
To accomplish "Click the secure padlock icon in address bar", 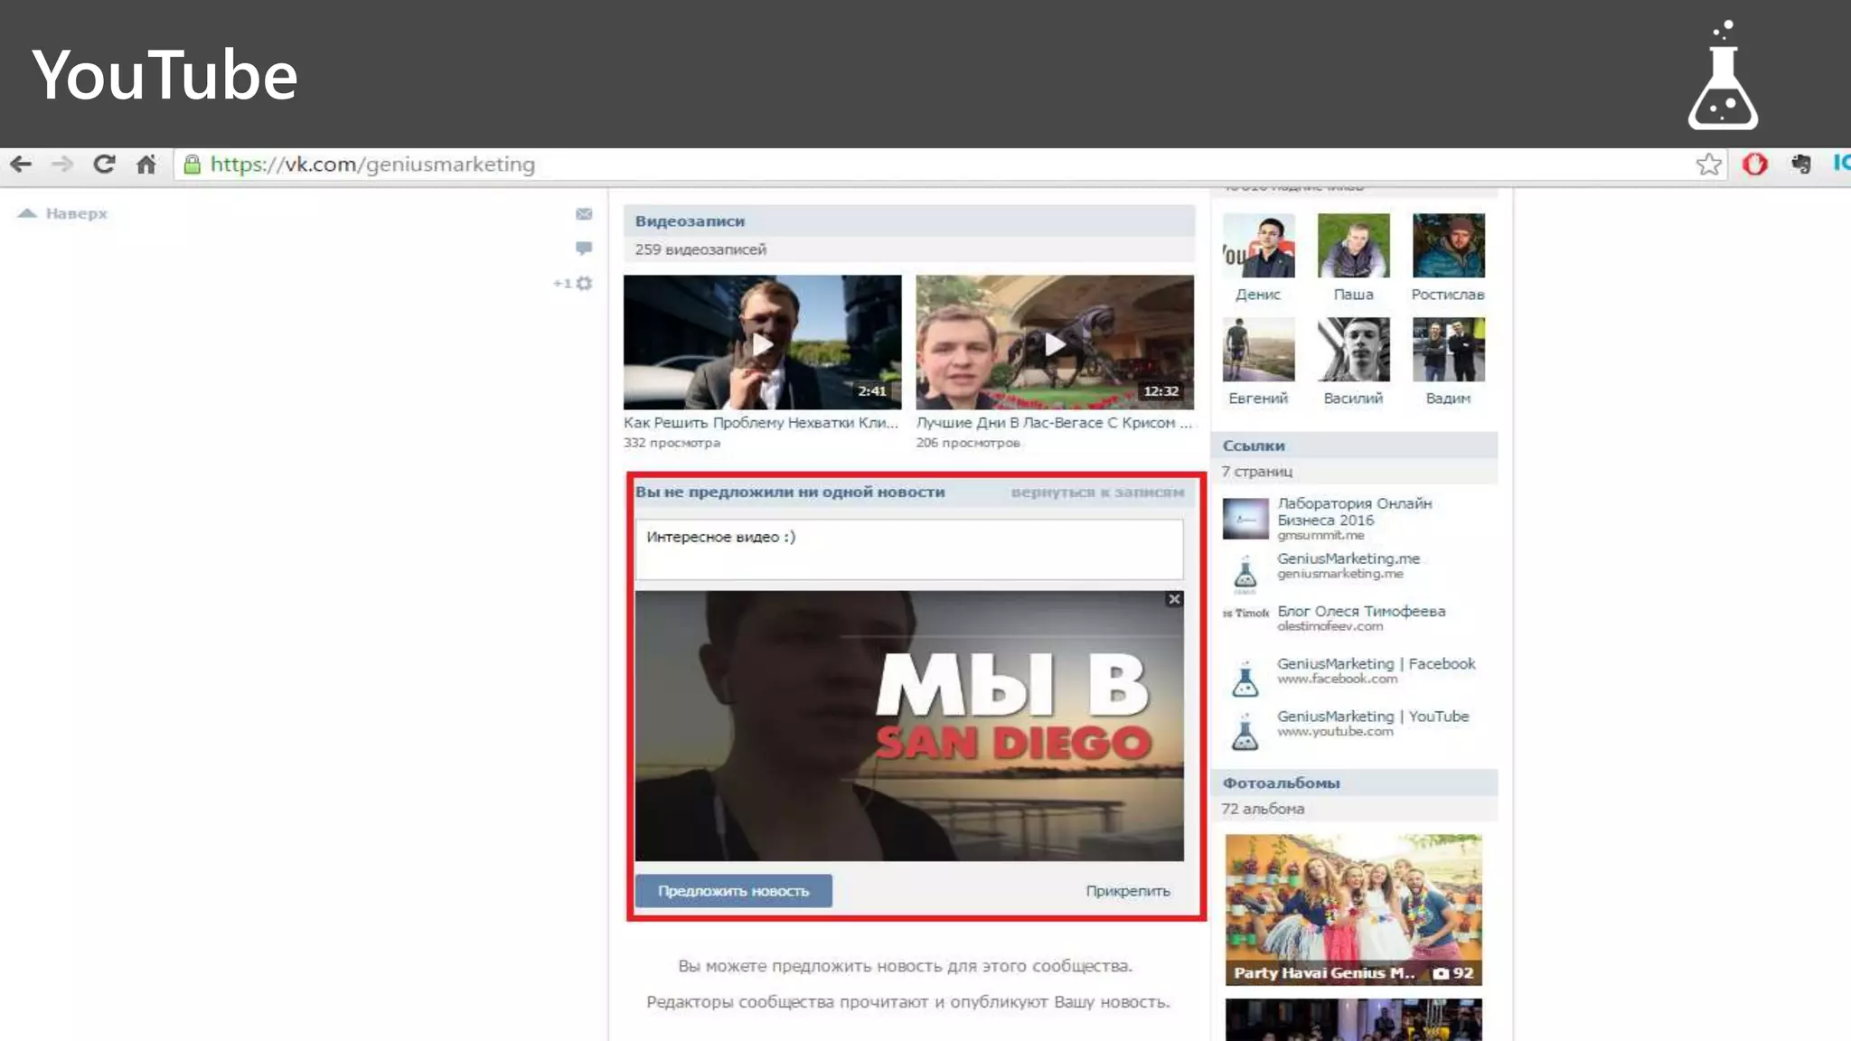I will (192, 164).
